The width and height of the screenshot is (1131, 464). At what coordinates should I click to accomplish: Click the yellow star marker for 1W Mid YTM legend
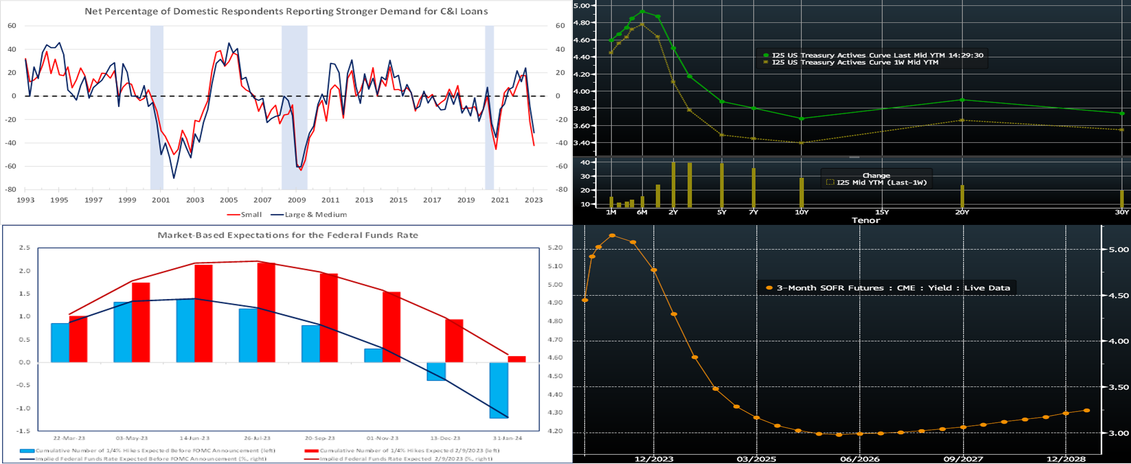[766, 62]
